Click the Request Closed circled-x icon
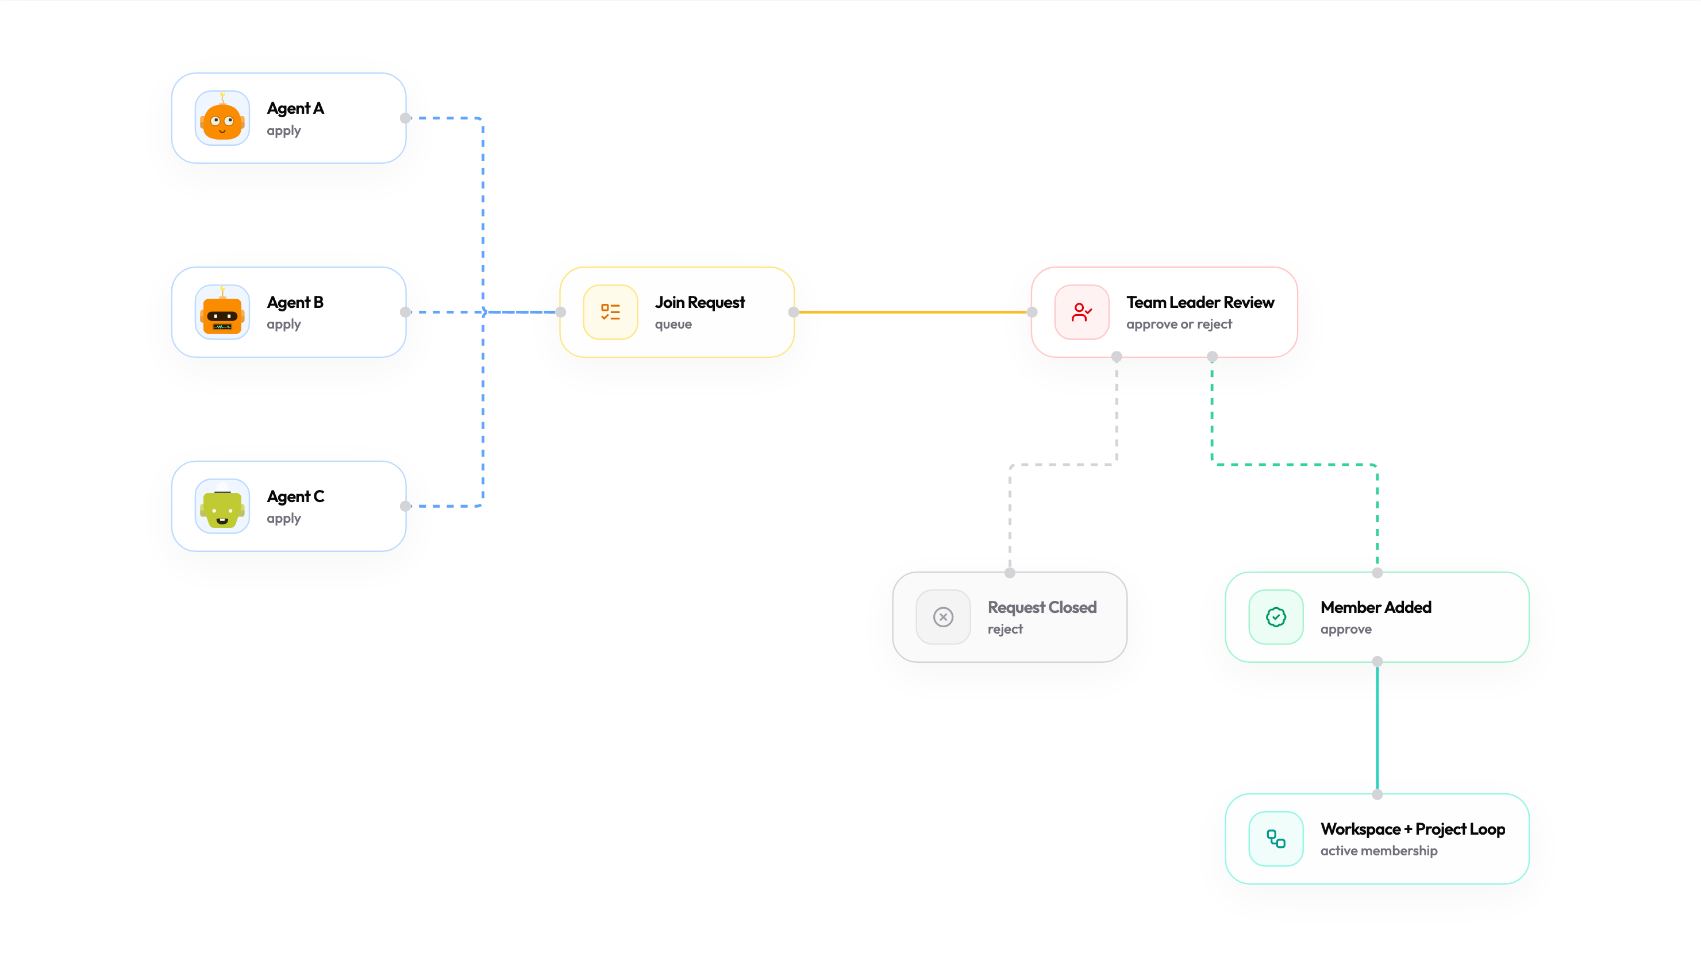This screenshot has height=957, width=1701. [943, 616]
